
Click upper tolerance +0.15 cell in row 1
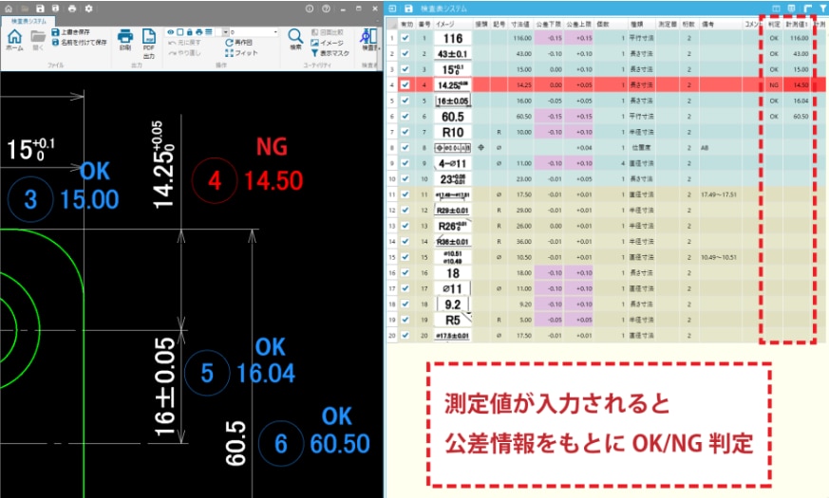coord(579,38)
